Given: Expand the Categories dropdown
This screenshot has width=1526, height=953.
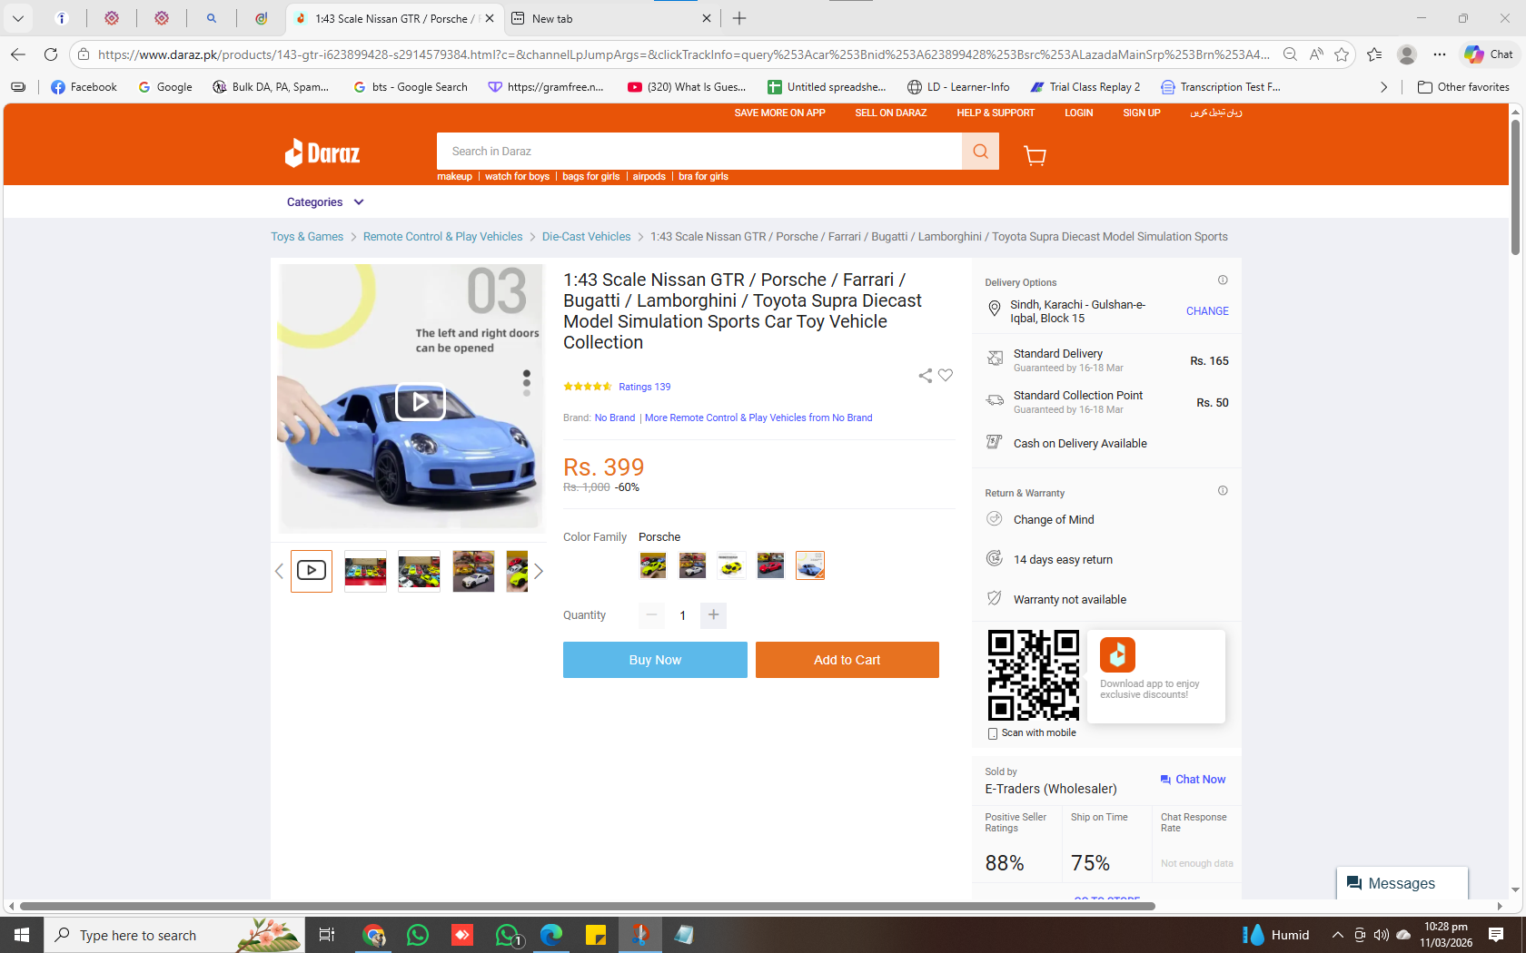Looking at the screenshot, I should pos(325,202).
